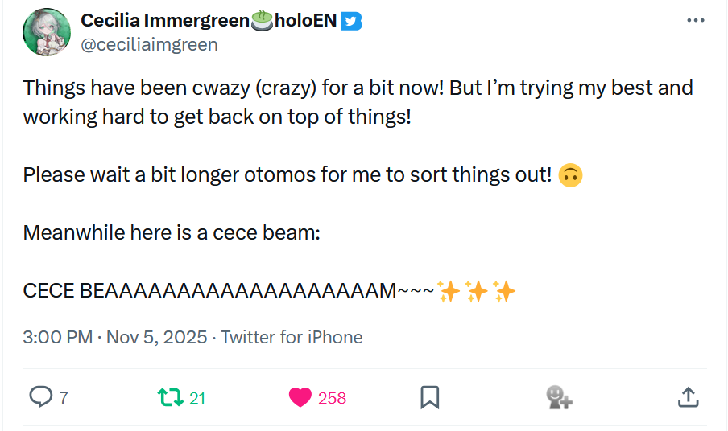Click the upside-down face emoji

pyautogui.click(x=570, y=174)
